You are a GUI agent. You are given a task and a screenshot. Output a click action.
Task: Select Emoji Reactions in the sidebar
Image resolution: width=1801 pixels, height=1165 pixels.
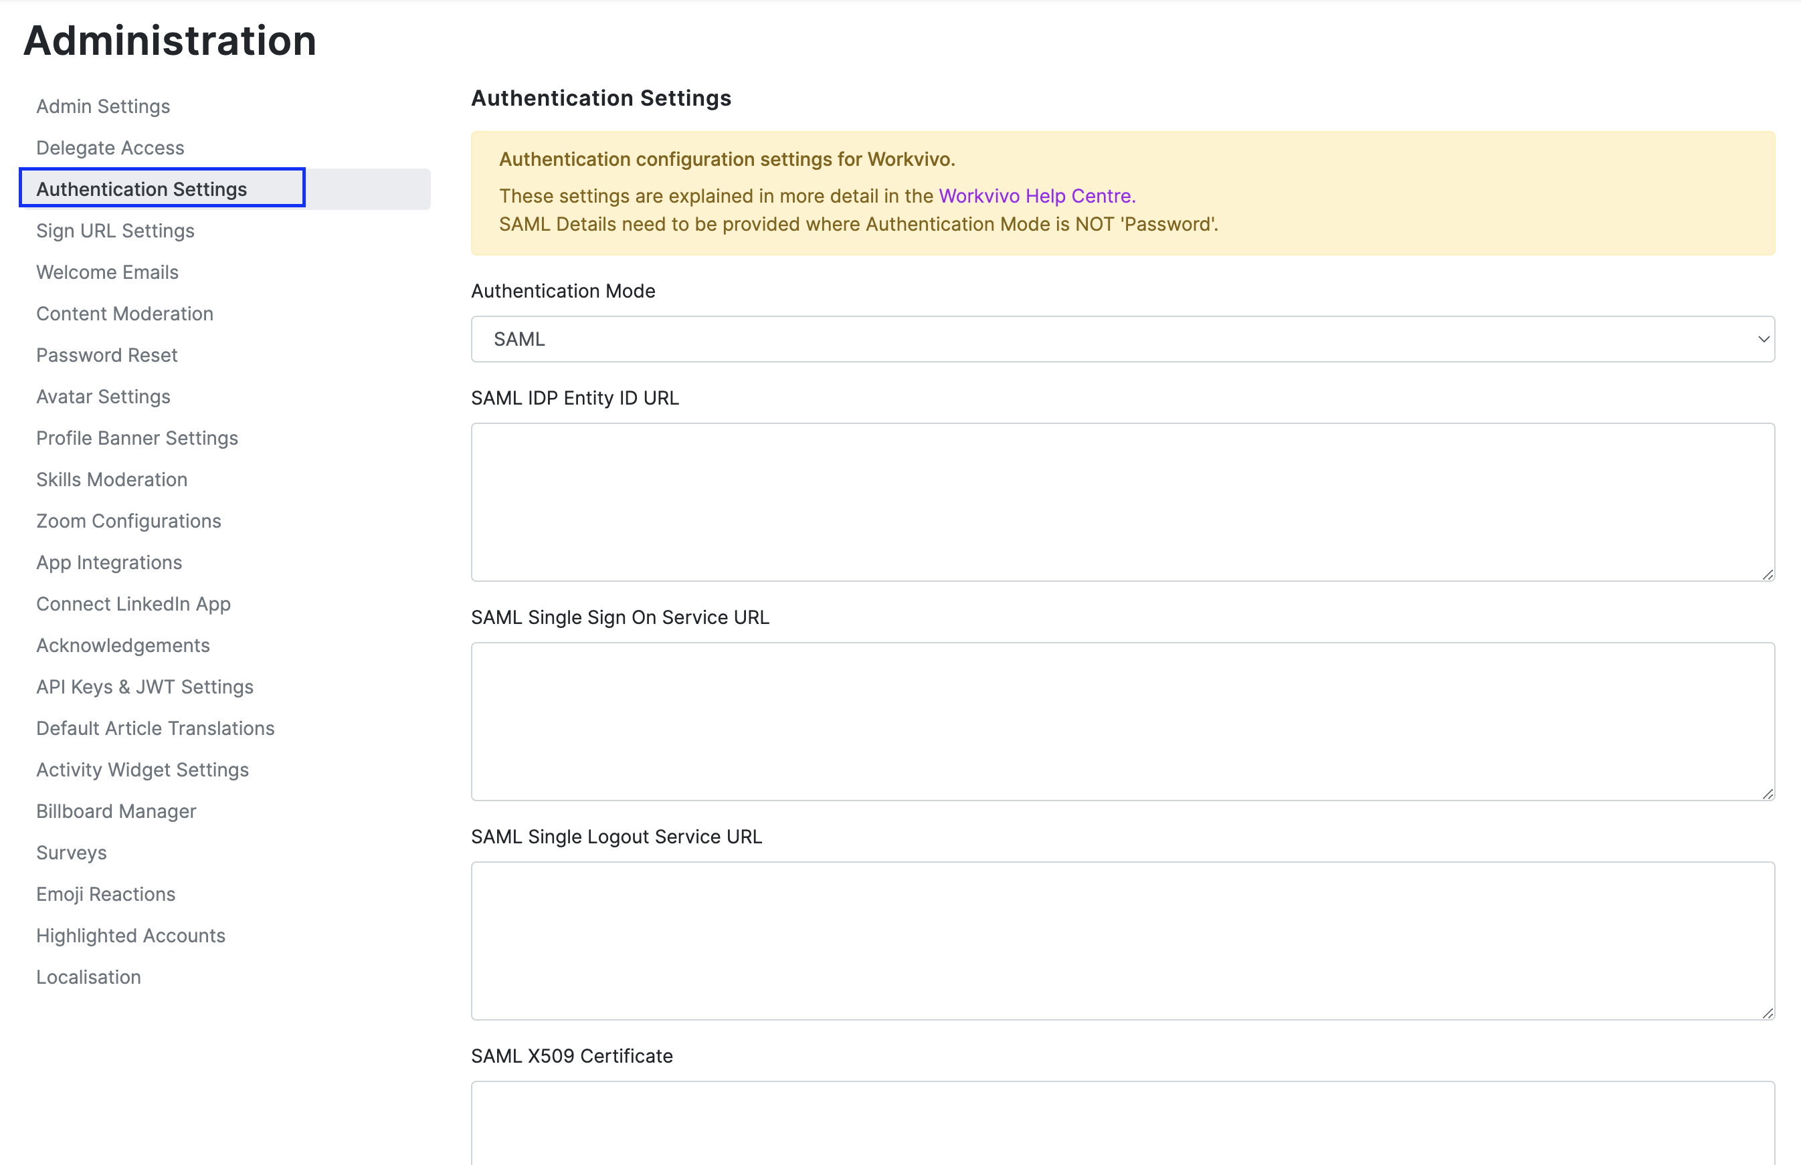click(106, 894)
